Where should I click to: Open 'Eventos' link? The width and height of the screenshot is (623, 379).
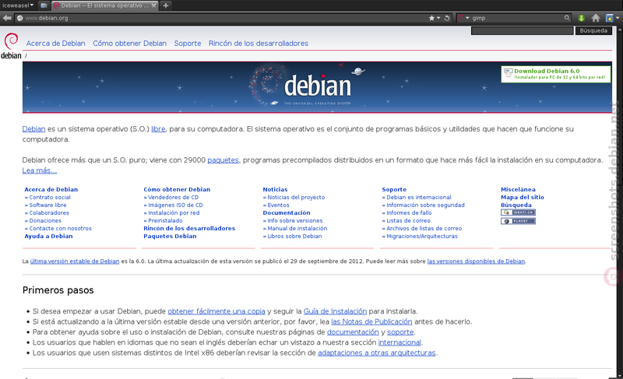(278, 205)
